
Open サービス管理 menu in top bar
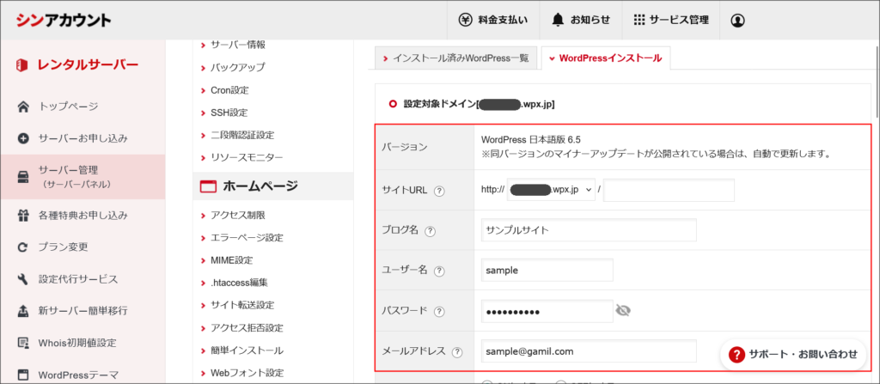[671, 21]
